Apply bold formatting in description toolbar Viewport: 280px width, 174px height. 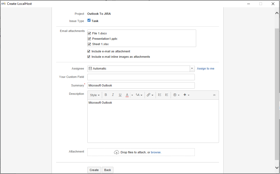point(106,95)
